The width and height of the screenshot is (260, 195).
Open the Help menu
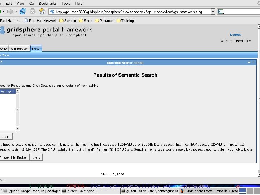[x=79, y=3]
